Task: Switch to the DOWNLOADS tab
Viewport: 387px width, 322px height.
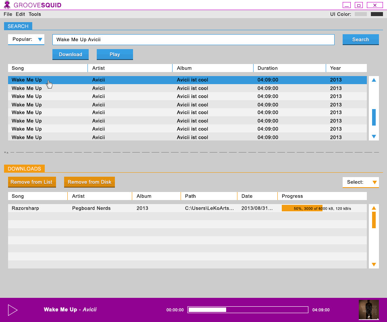Action: [24, 169]
